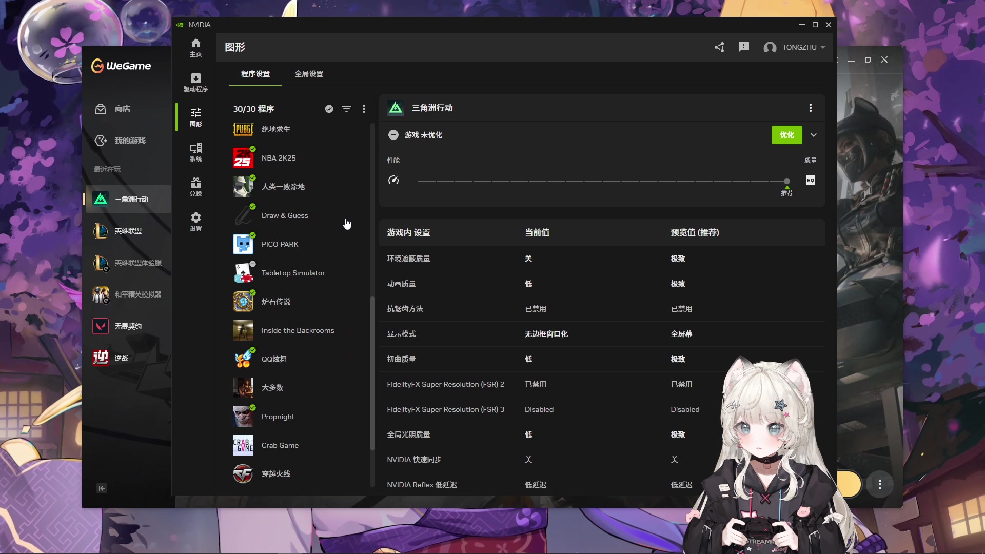Select 三角洲行动 in WeGame recent list
985x554 pixels.
coord(128,199)
